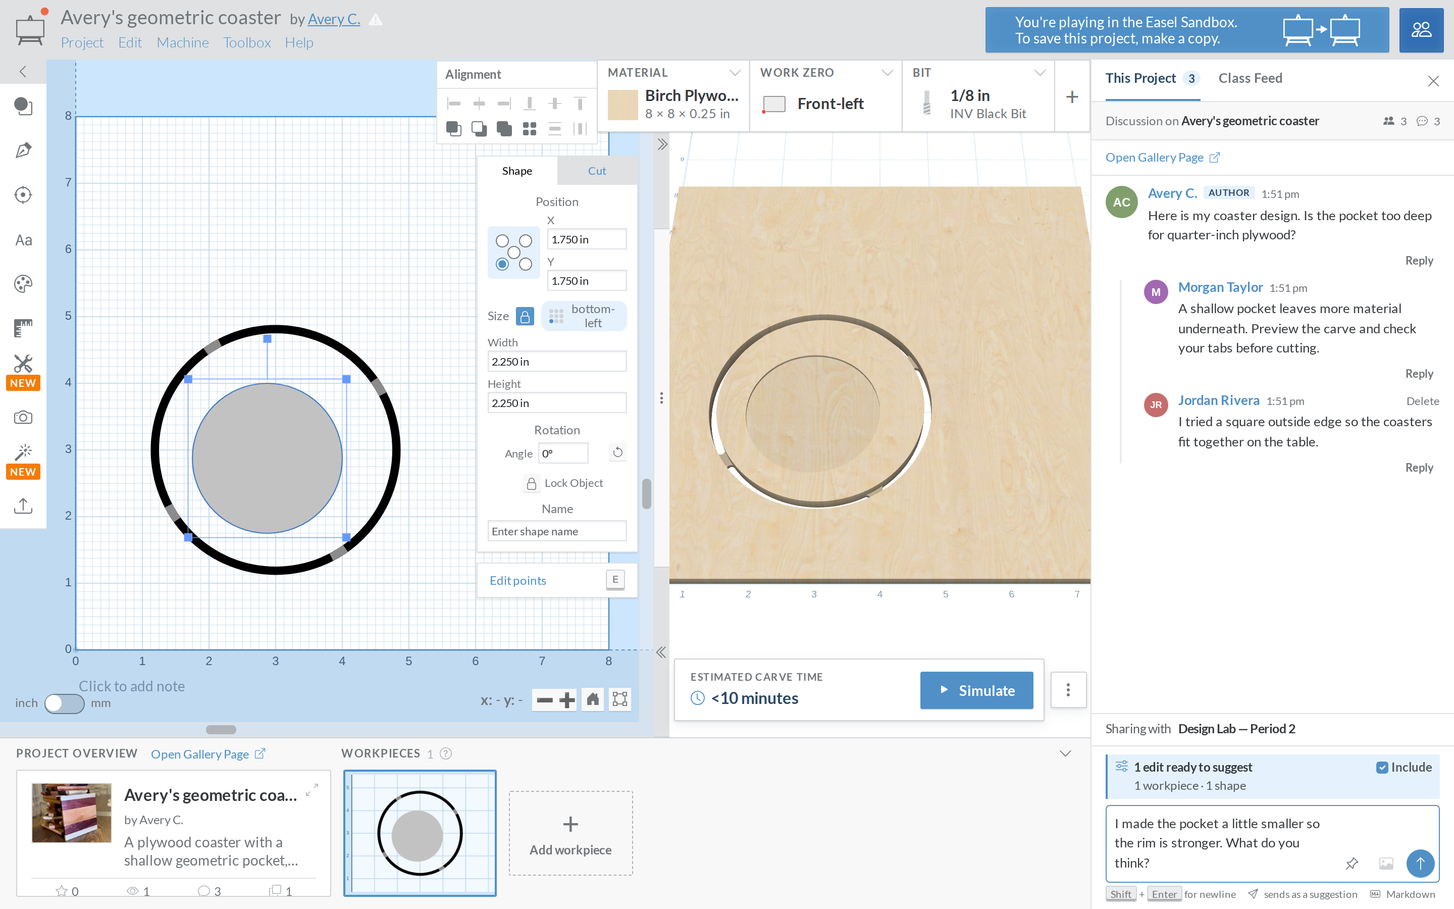Click the send message arrow button

(1420, 864)
